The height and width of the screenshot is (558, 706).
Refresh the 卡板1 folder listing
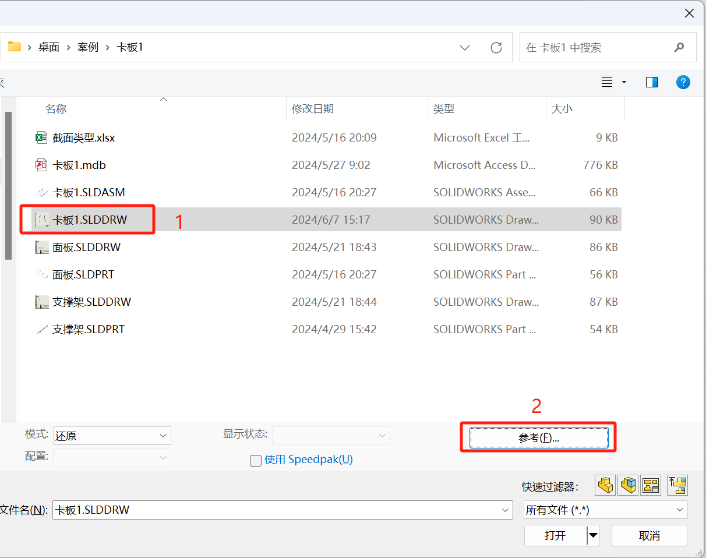pos(496,48)
